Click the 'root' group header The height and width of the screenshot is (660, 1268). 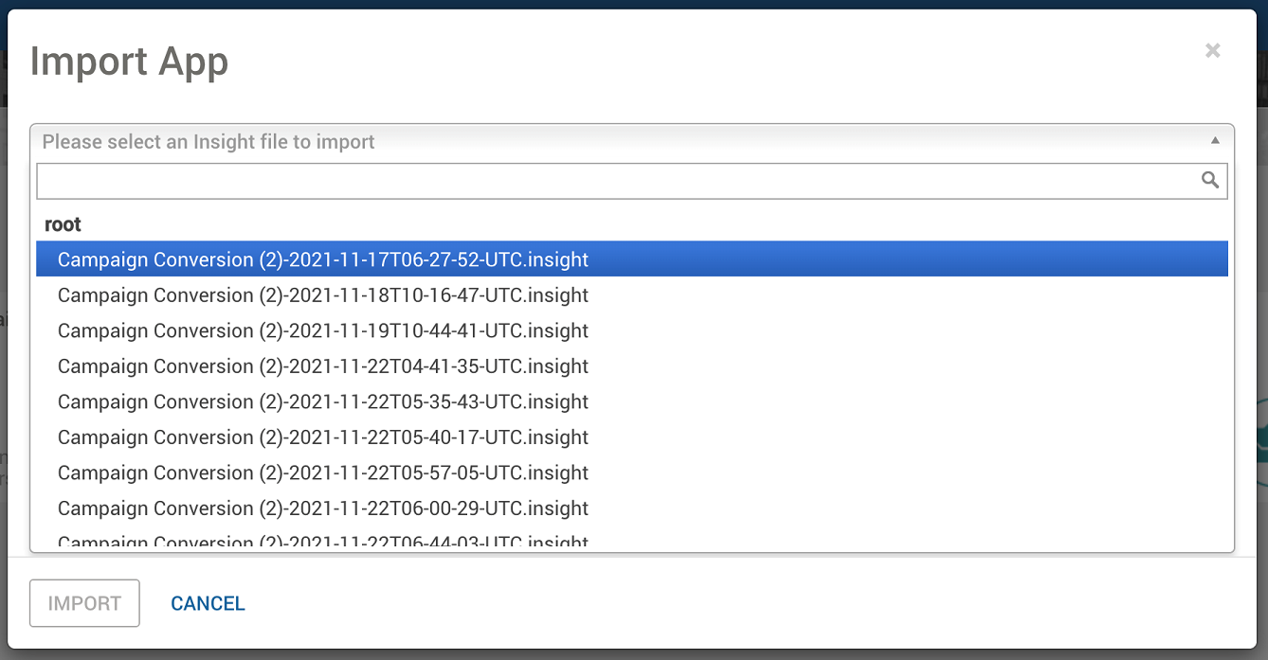[63, 224]
